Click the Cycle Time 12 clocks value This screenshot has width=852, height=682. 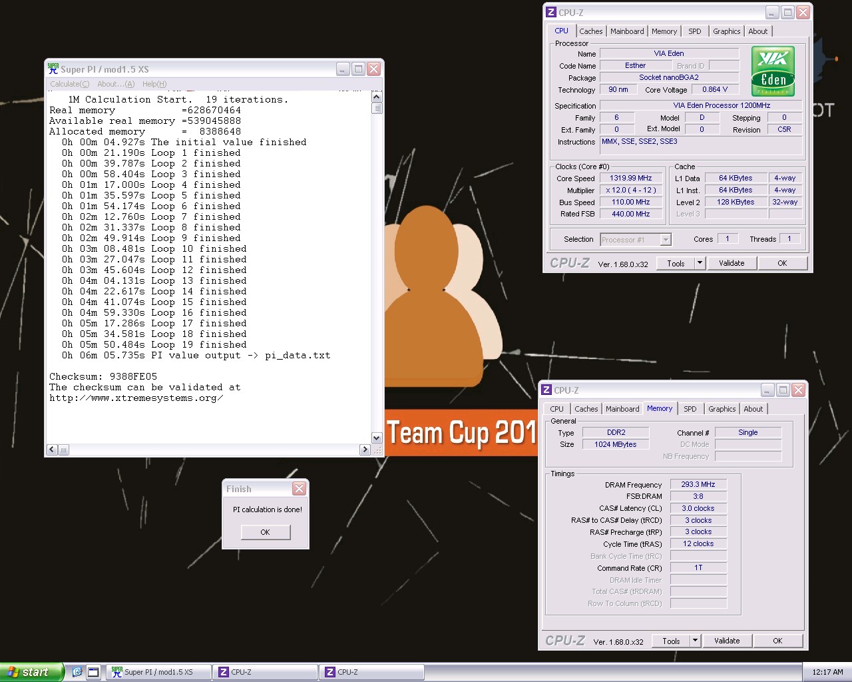click(x=698, y=543)
